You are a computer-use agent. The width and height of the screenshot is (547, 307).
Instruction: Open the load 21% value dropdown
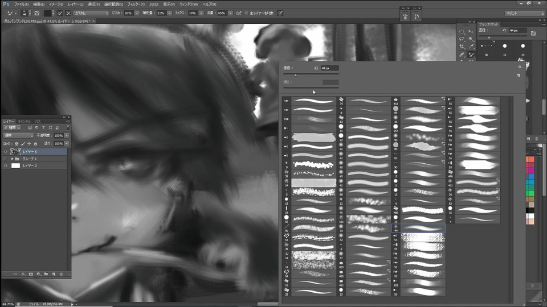[x=170, y=13]
